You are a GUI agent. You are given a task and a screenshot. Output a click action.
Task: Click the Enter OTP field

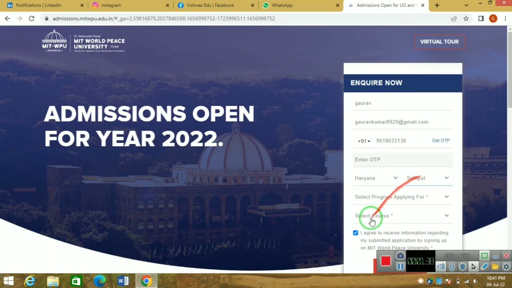point(403,160)
